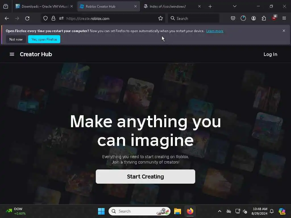
Task: Open the Firefox application menu
Action: click(x=284, y=18)
